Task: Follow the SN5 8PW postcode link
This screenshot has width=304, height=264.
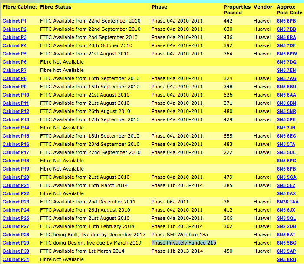Action: (287, 54)
